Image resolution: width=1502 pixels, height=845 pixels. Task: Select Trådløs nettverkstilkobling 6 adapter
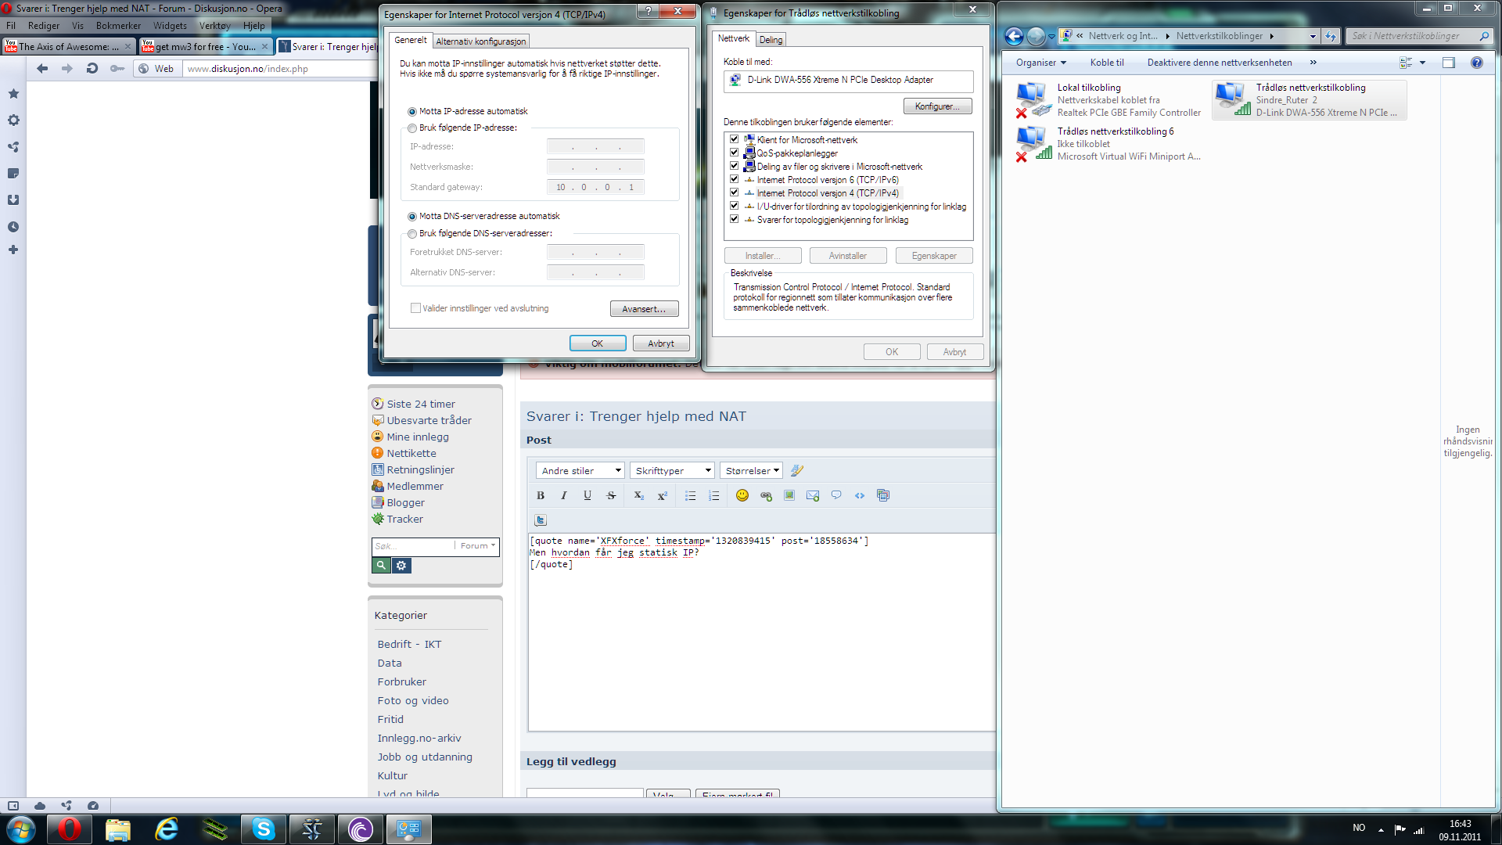tap(1108, 144)
